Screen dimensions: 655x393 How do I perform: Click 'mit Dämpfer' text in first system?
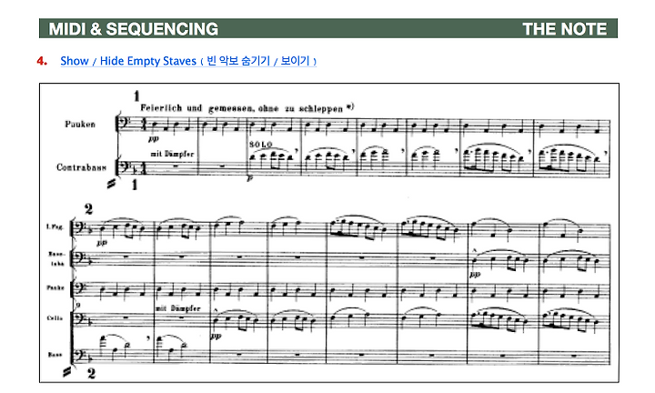point(172,154)
